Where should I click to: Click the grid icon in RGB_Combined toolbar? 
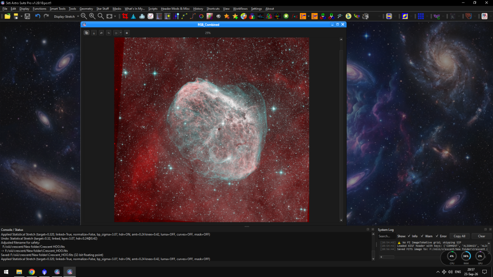pyautogui.click(x=127, y=33)
